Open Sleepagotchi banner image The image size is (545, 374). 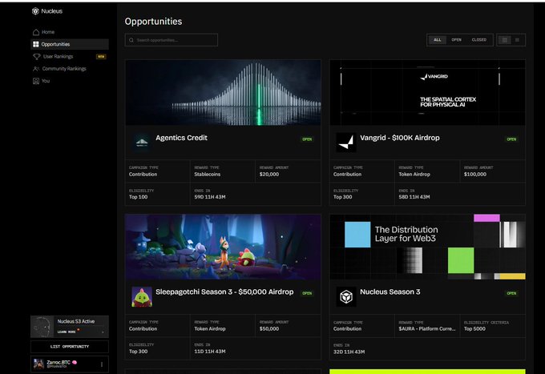[223, 247]
